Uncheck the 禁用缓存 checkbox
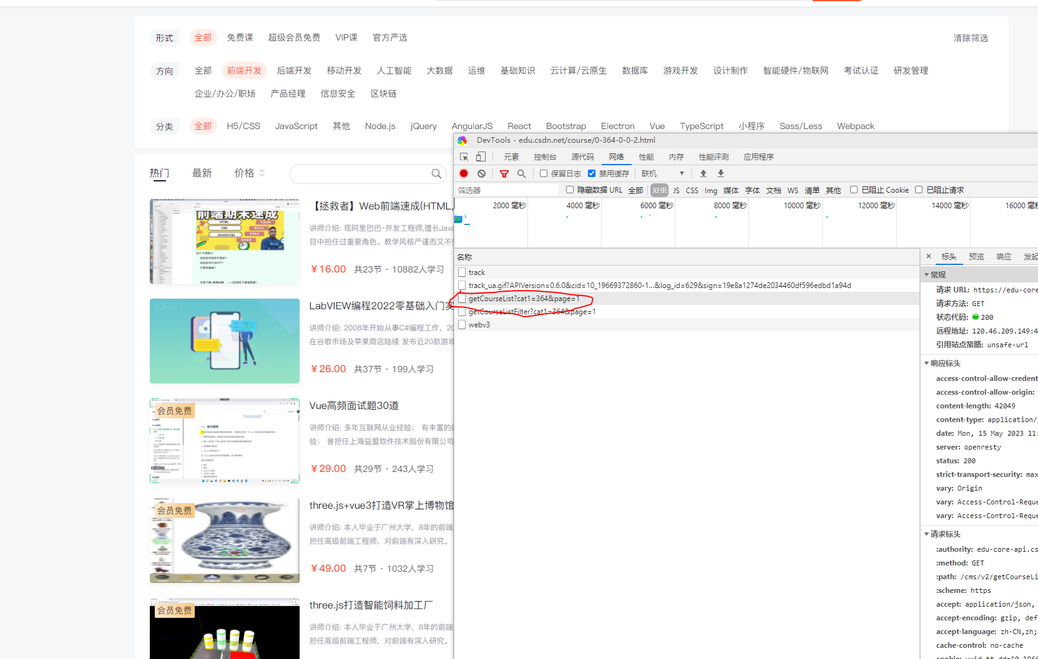Viewport: 1038px width, 659px height. point(592,173)
